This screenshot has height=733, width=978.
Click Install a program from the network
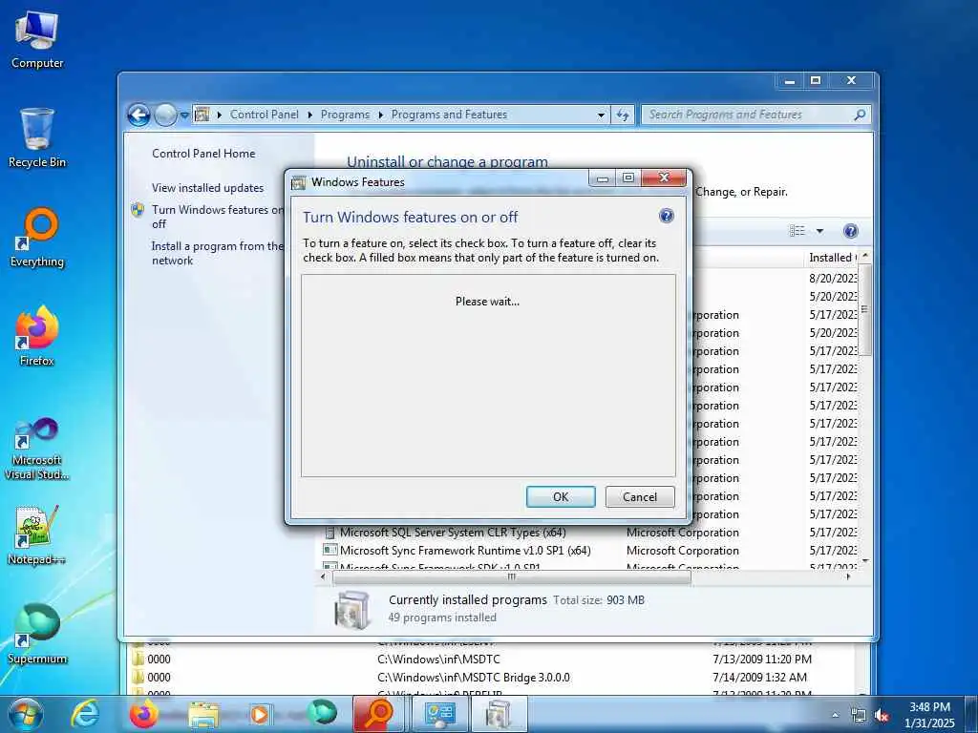click(217, 253)
